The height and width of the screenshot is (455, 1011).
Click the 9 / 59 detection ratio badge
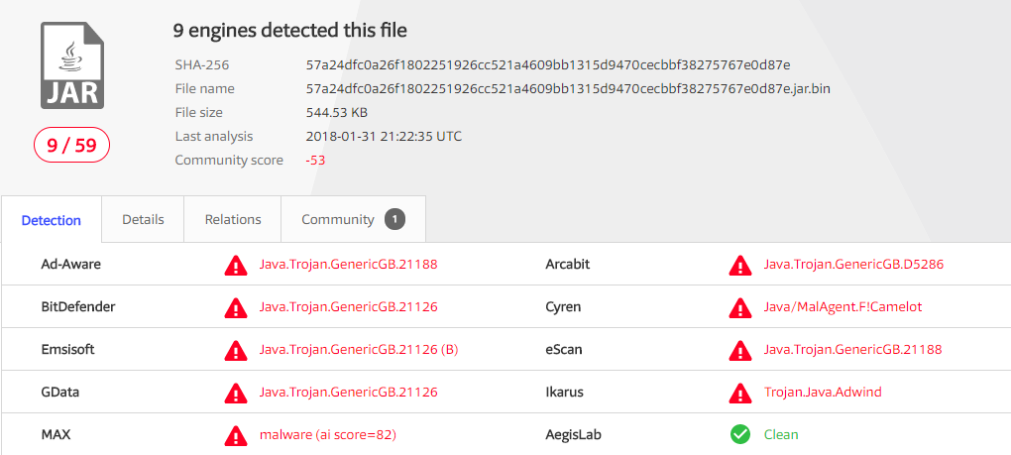[x=71, y=146]
